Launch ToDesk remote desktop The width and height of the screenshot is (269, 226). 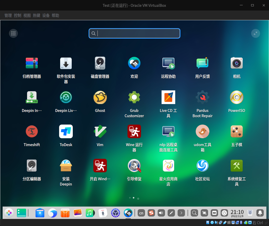point(66,131)
